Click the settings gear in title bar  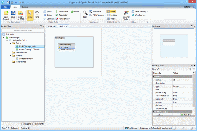(x=12, y=2)
